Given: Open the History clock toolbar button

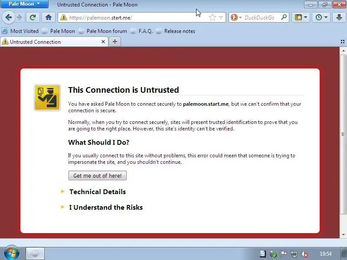Looking at the screenshot, I should click(x=321, y=17).
